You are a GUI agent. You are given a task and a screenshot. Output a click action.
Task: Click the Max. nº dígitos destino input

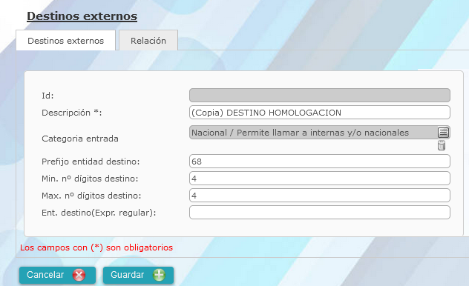pyautogui.click(x=320, y=196)
